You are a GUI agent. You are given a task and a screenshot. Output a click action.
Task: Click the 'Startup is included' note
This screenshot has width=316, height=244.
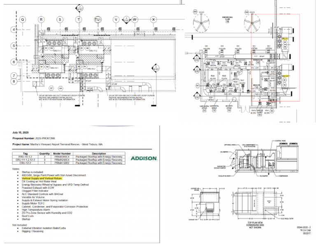click(33, 172)
